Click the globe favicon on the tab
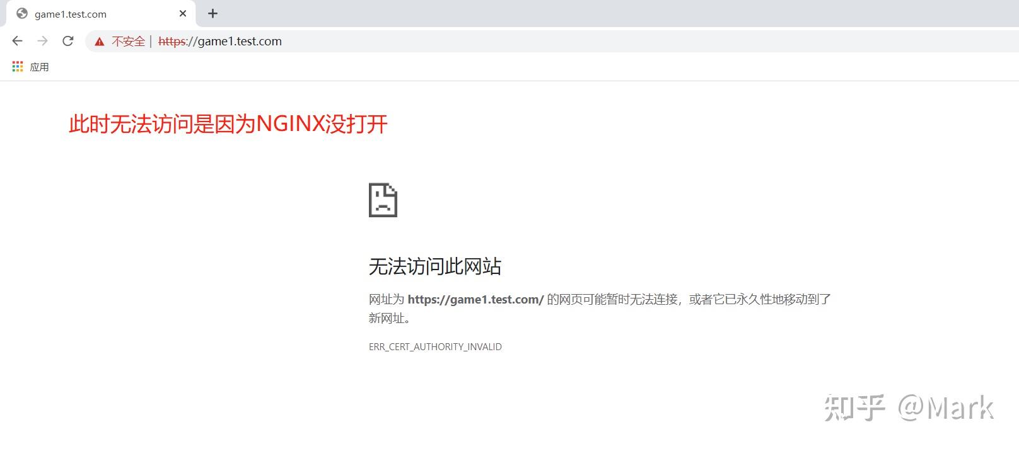Image resolution: width=1019 pixels, height=449 pixels. point(22,14)
